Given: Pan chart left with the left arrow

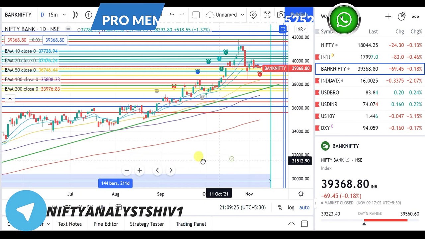Looking at the screenshot, I should (157, 170).
